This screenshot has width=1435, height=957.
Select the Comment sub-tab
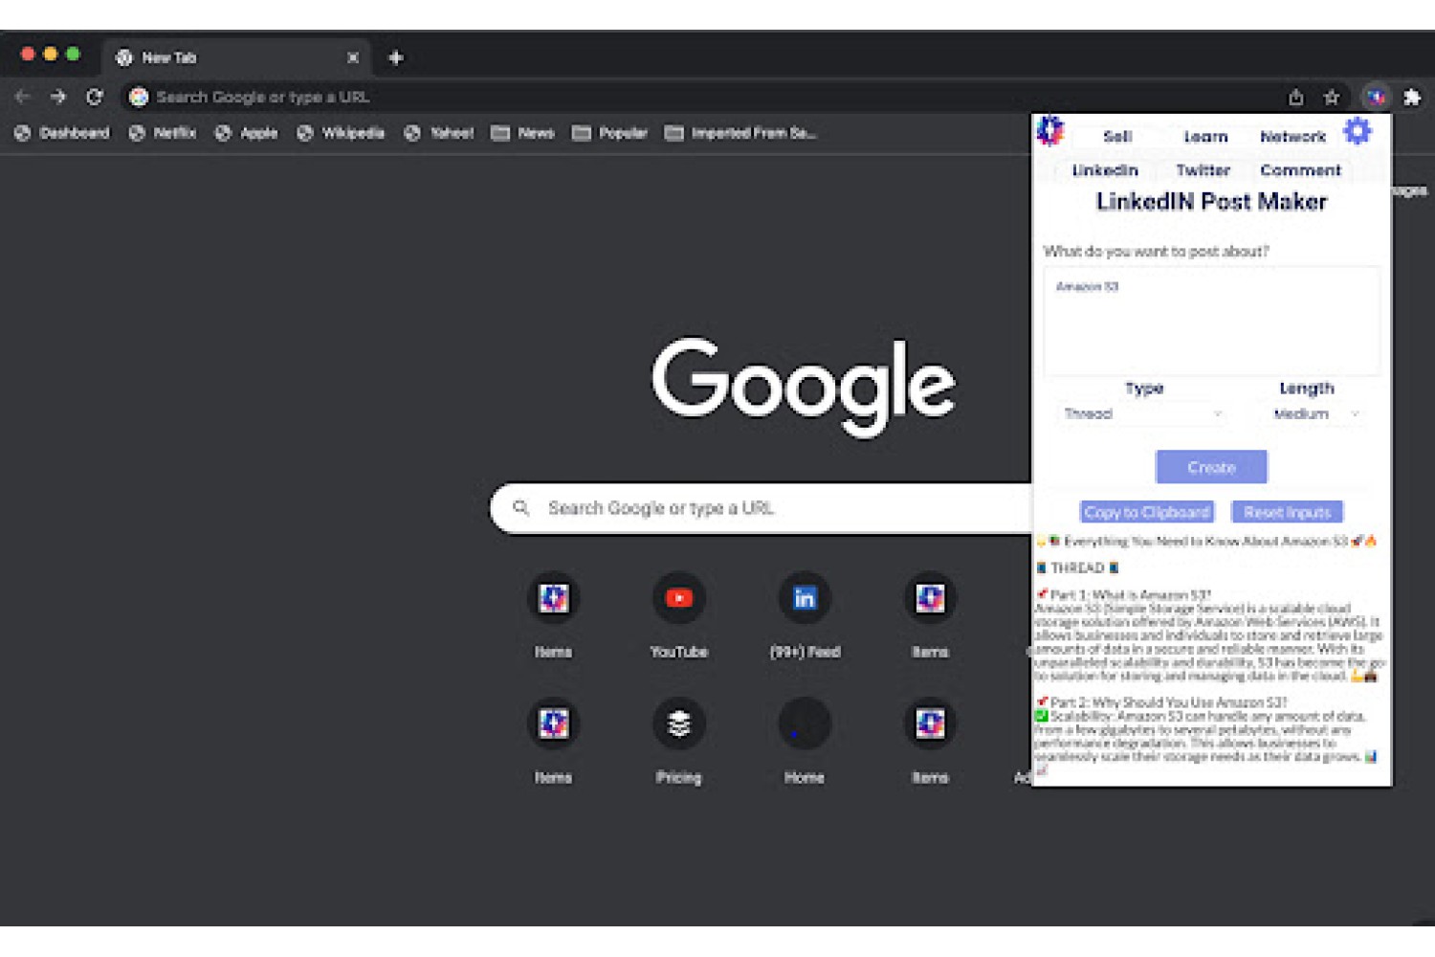click(1300, 170)
